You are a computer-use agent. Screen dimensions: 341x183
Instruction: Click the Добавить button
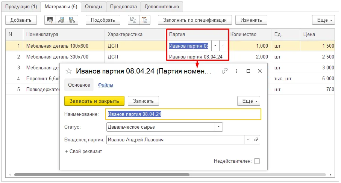click(21, 20)
